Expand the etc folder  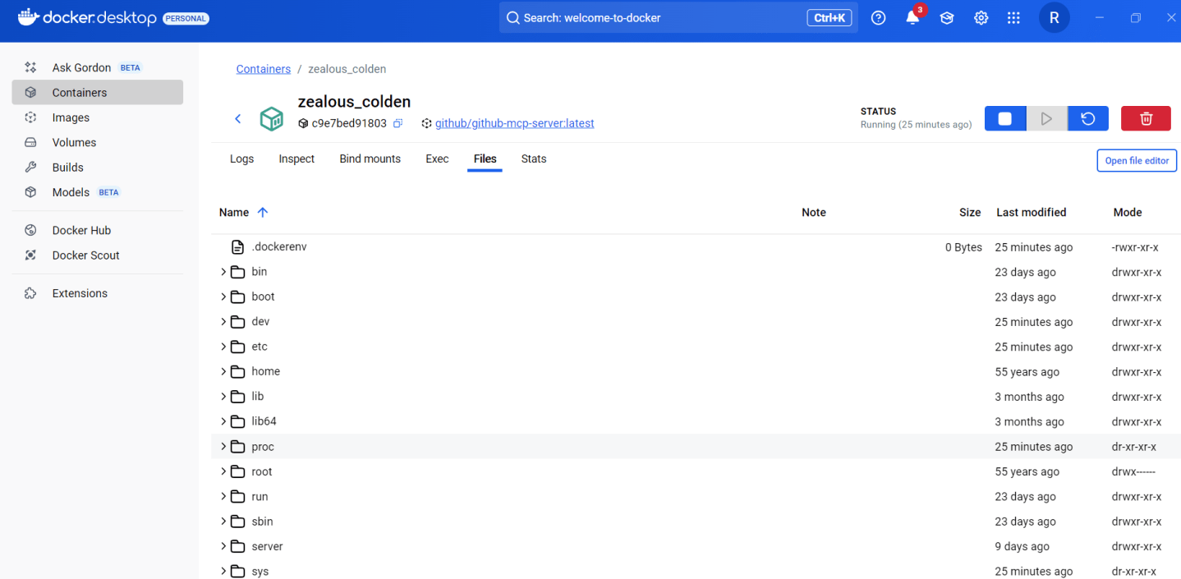223,346
